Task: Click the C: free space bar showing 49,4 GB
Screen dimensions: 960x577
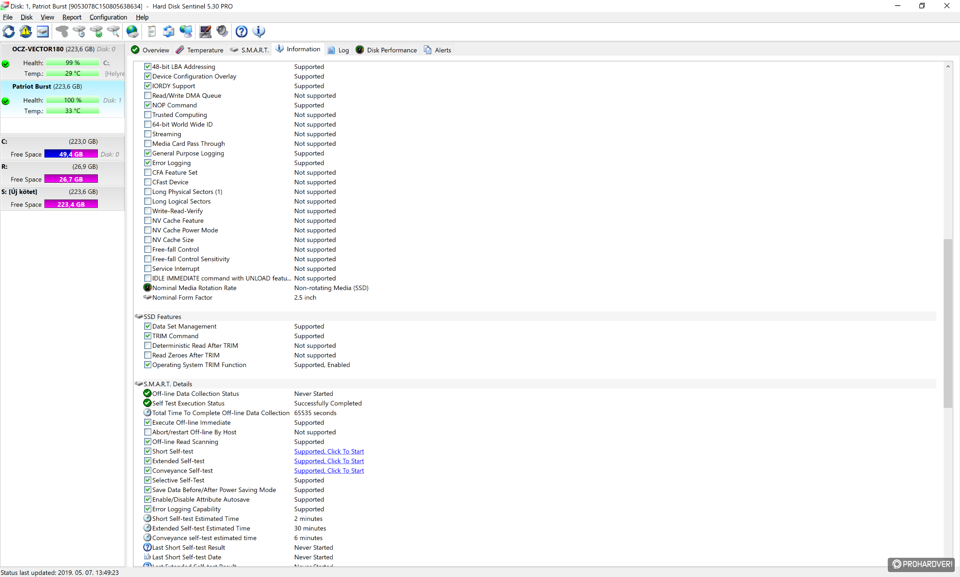Action: coord(71,154)
